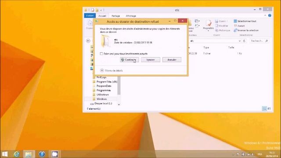Select Program Files (x86) in the tree

[107, 82]
